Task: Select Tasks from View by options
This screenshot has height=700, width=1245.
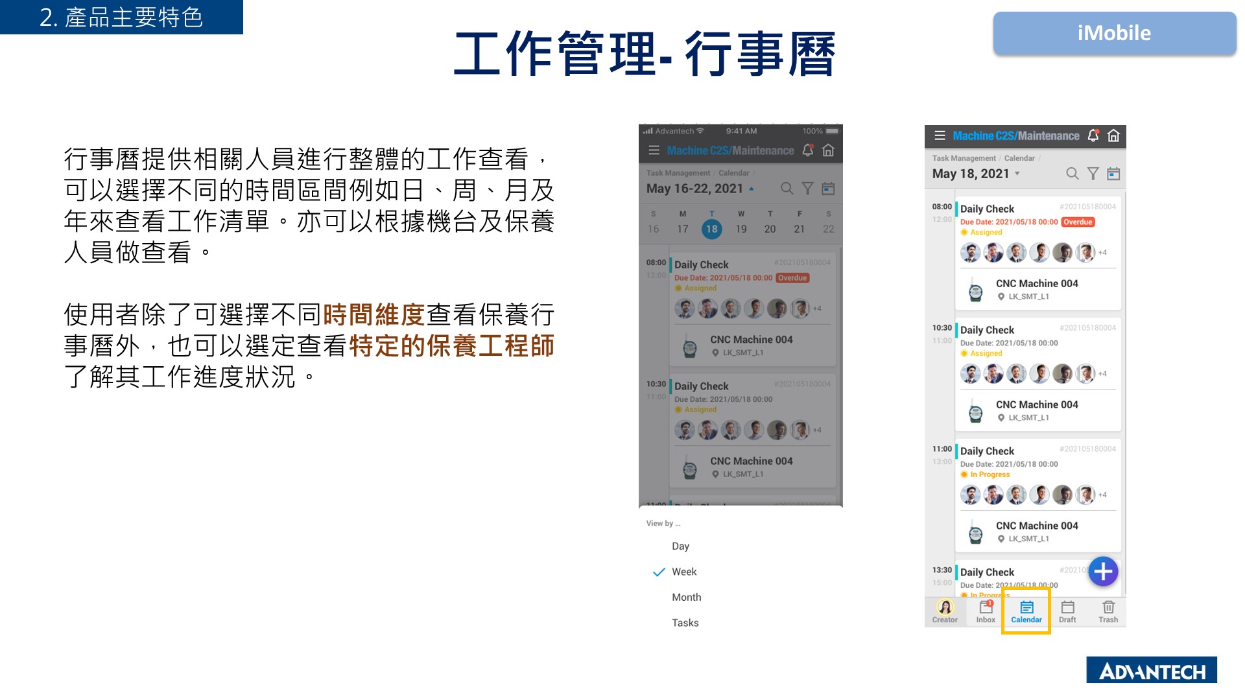Action: coord(683,623)
